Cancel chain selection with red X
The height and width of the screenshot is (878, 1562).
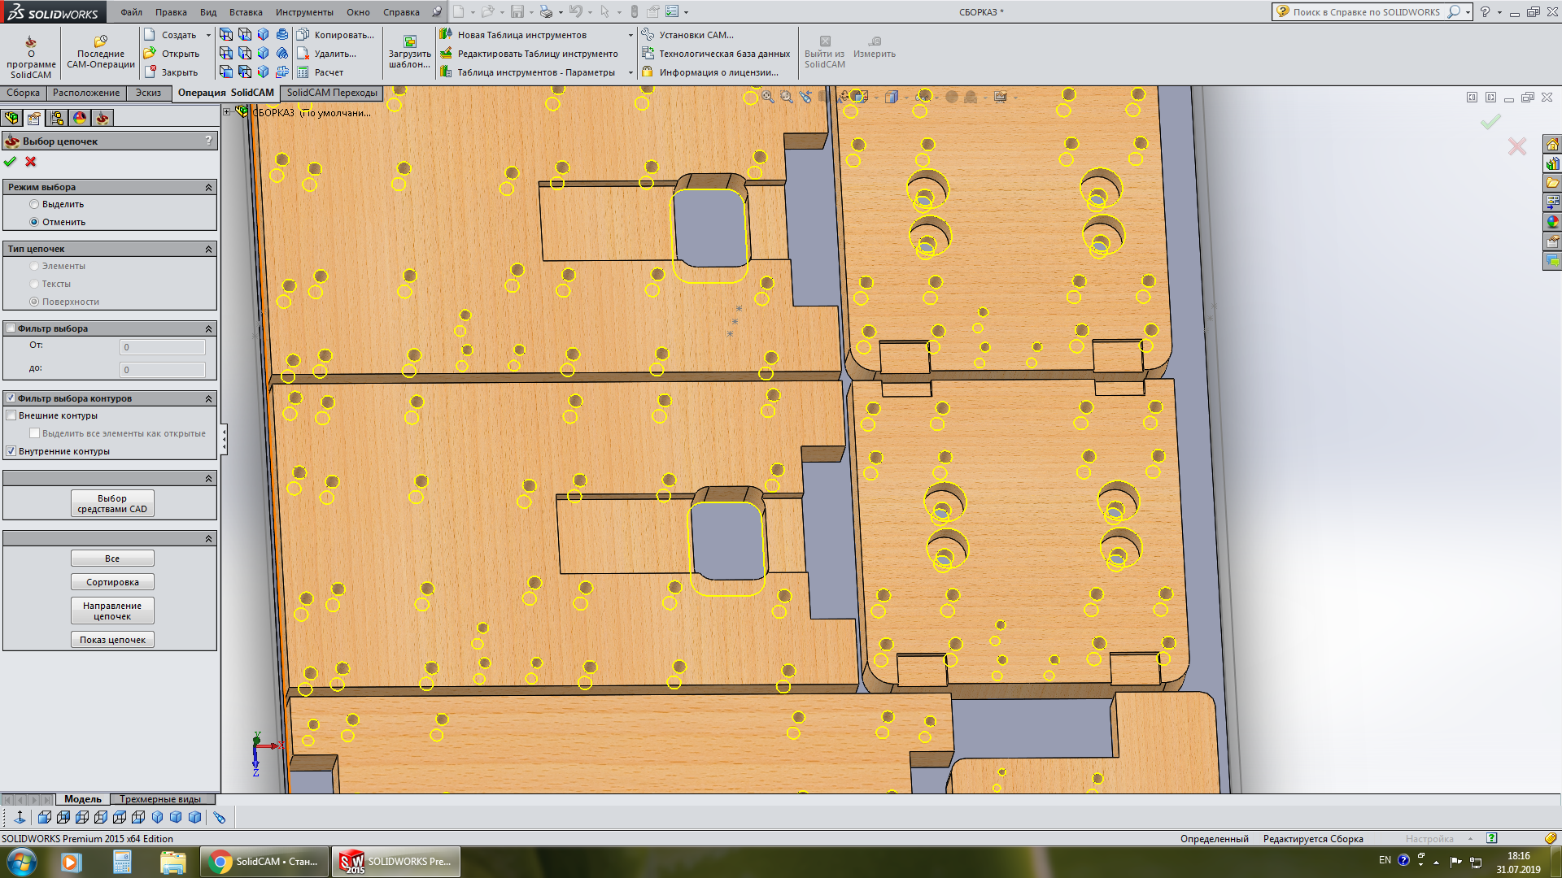tap(31, 162)
